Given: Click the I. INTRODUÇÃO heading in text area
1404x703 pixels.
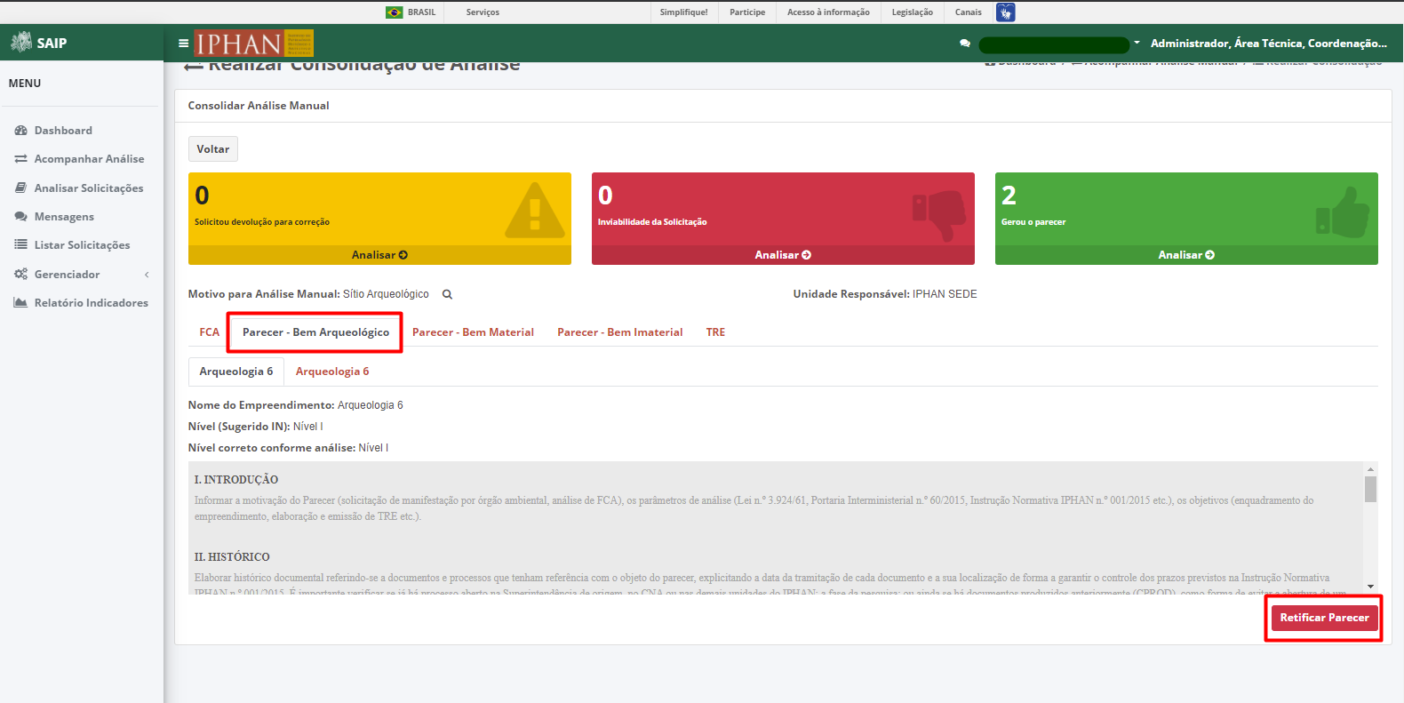Looking at the screenshot, I should pyautogui.click(x=236, y=480).
